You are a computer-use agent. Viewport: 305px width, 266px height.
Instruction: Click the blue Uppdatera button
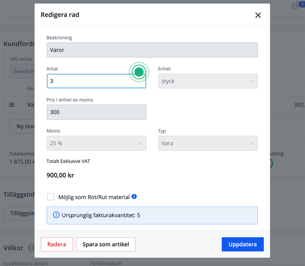(242, 244)
